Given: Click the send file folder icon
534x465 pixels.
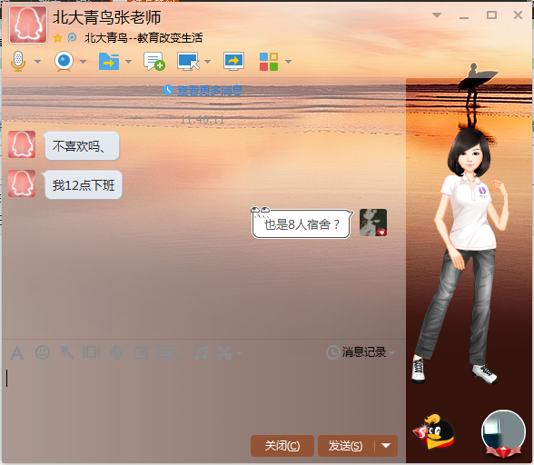Looking at the screenshot, I should pyautogui.click(x=109, y=62).
